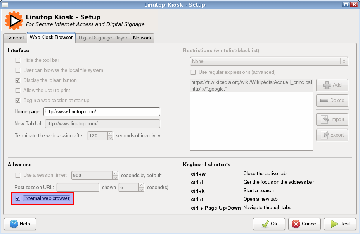This screenshot has width=360, height=234.
Task: Click 'Navigate through tabs' description
Action: point(267,208)
